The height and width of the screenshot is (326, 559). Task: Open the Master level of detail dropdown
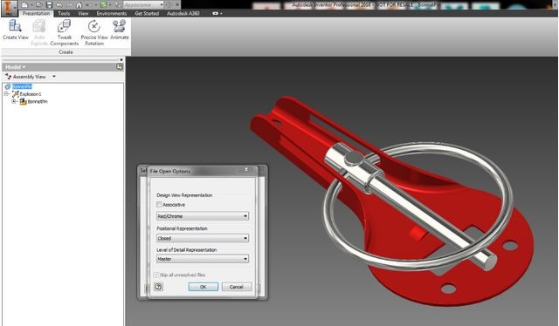203,259
